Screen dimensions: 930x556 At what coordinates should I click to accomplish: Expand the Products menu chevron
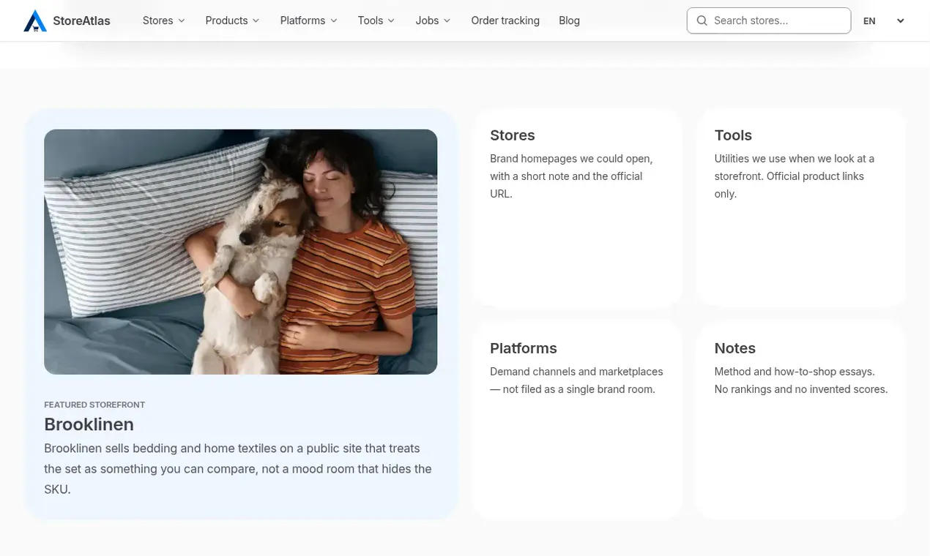256,20
